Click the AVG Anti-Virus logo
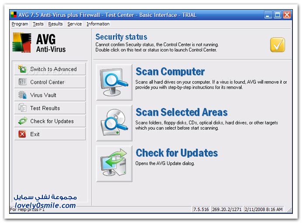The image size is (302, 223). click(39, 44)
